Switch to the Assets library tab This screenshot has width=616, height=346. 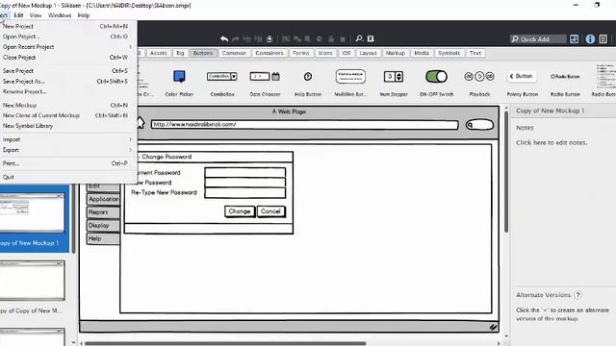pyautogui.click(x=158, y=53)
